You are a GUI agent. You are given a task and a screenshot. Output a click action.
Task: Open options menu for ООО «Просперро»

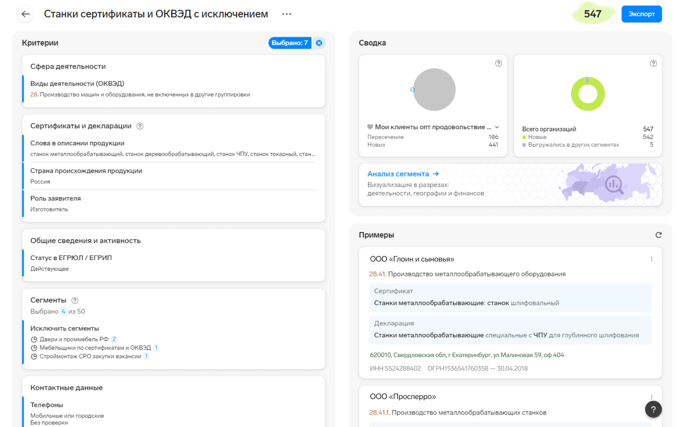pos(652,397)
